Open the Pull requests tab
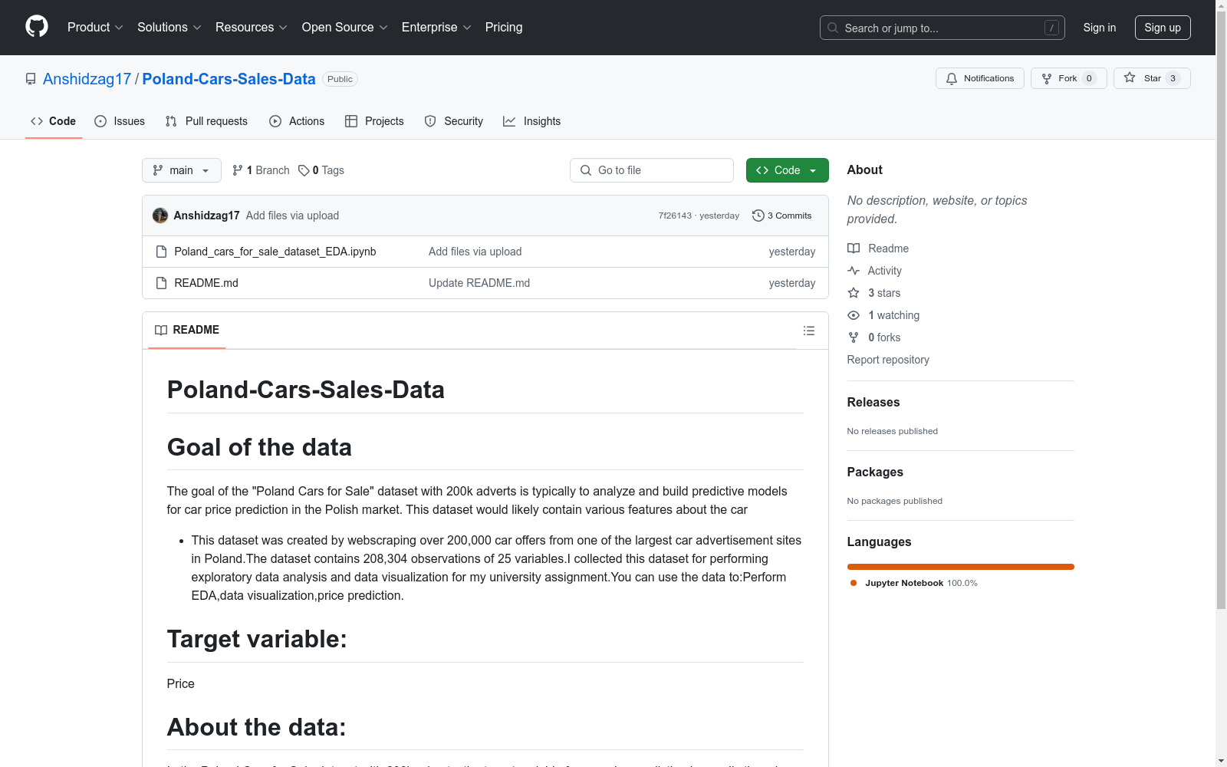The image size is (1227, 767). (206, 121)
